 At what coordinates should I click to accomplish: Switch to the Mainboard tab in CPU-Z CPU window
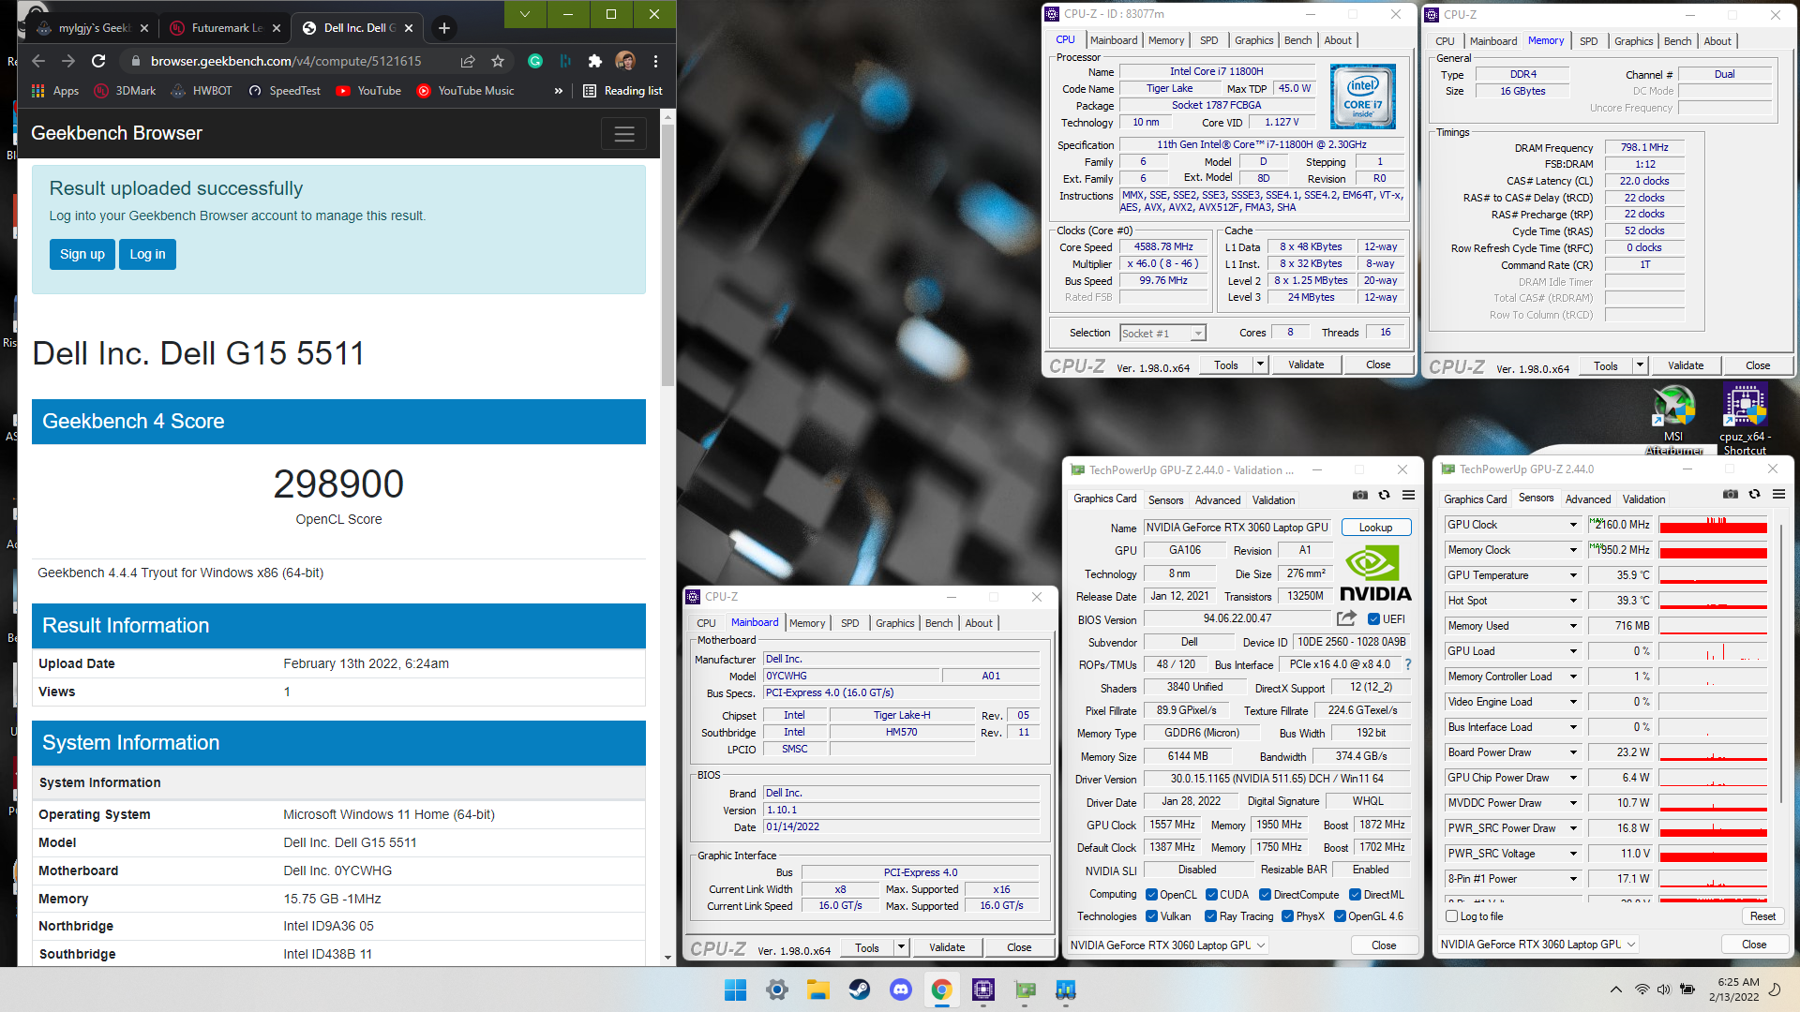click(1114, 40)
